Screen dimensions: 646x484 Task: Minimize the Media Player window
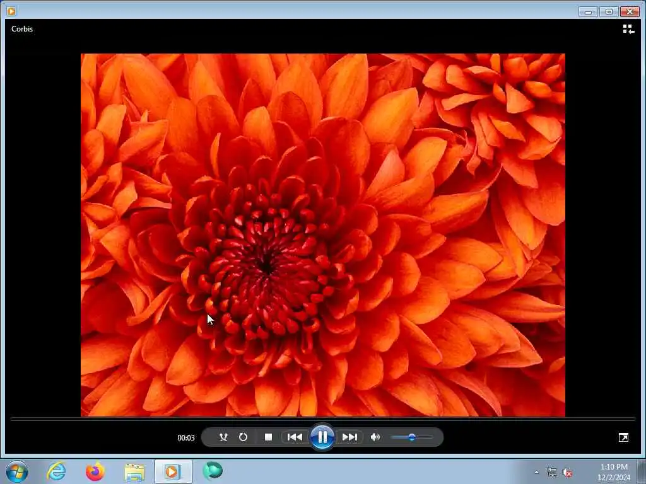coord(588,12)
